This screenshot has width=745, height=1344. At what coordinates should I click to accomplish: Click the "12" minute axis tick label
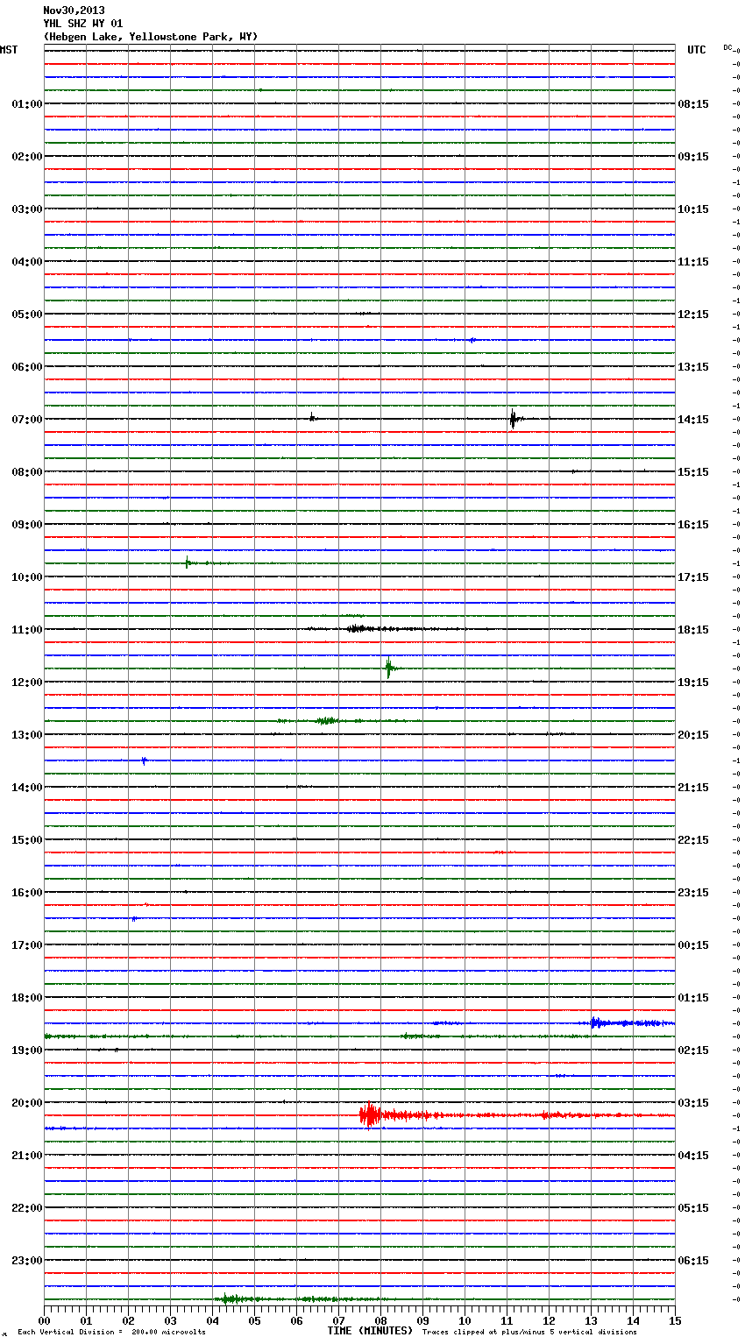pos(549,1319)
